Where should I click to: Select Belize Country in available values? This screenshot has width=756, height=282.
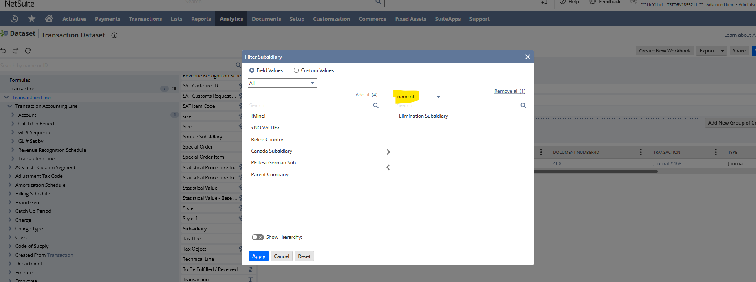[267, 140]
